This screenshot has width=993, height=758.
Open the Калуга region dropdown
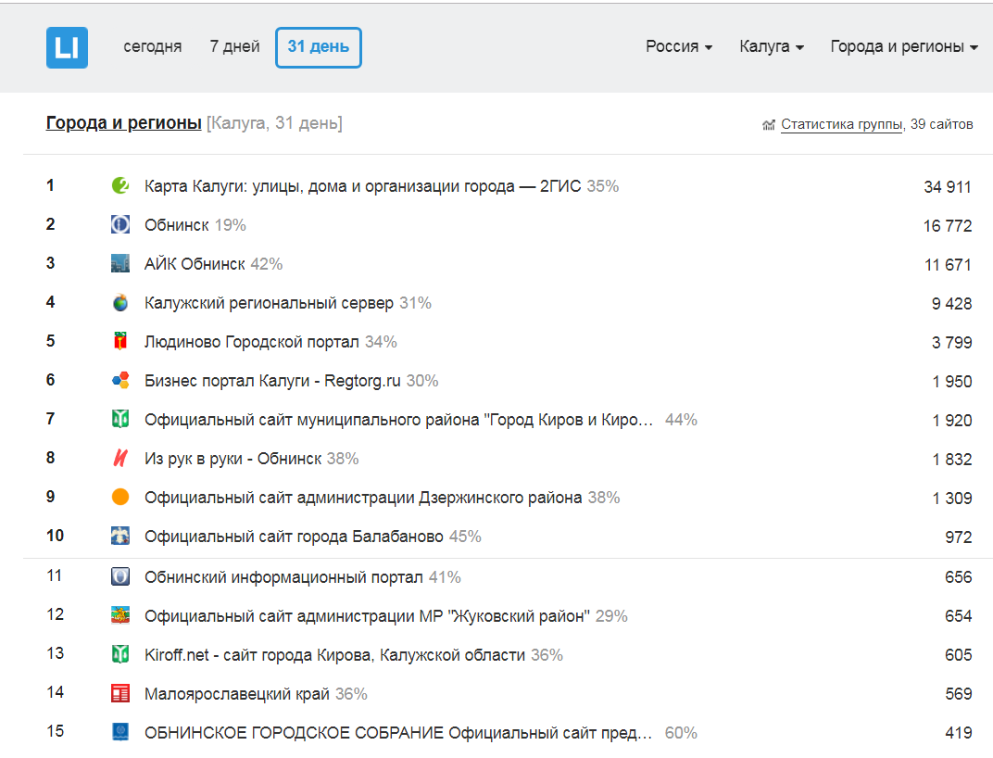(771, 47)
